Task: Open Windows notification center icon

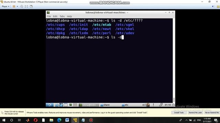Action: pos(216,120)
